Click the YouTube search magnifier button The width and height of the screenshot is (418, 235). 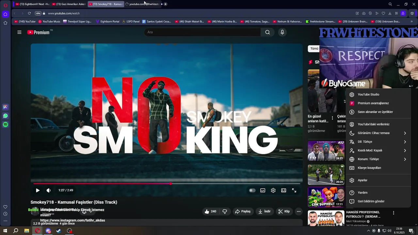pyautogui.click(x=267, y=32)
